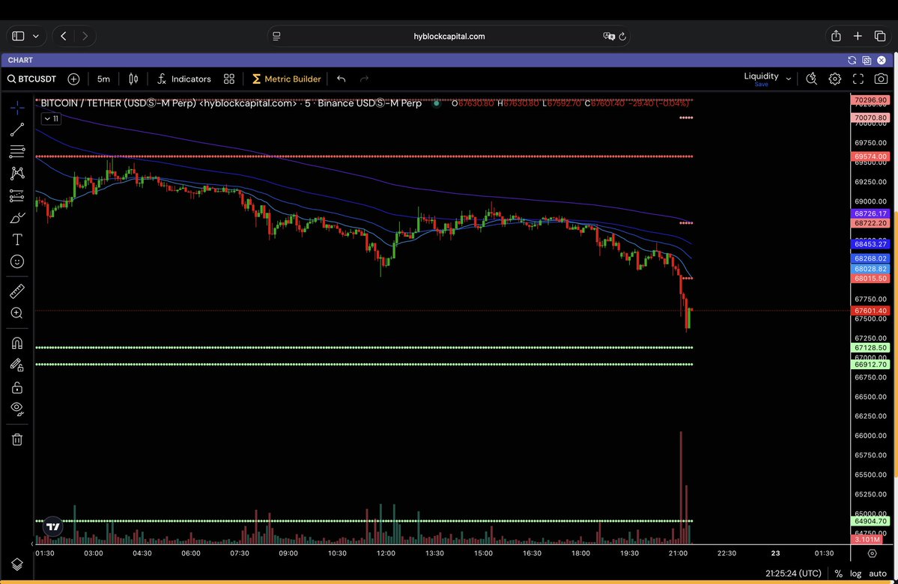Open the object tree layers icon

coord(17,564)
